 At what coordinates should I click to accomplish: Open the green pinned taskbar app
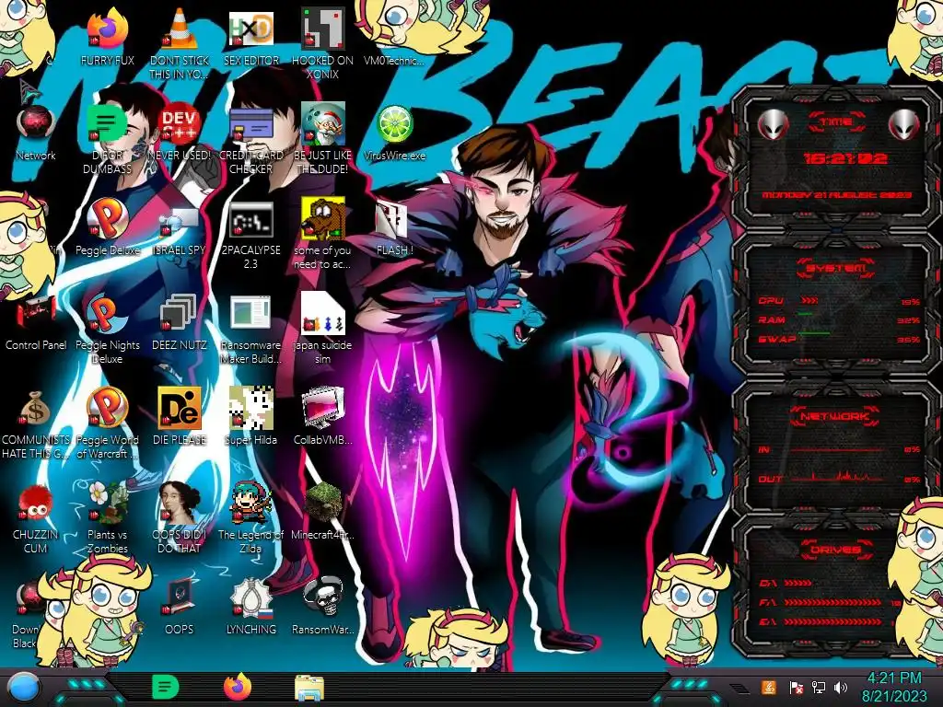tap(165, 687)
